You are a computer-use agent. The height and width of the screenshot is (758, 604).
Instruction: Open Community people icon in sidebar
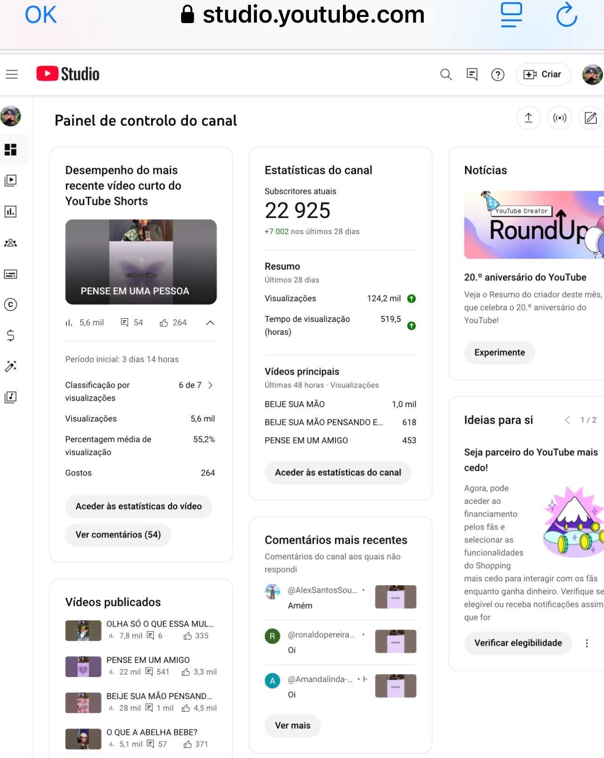tap(11, 243)
